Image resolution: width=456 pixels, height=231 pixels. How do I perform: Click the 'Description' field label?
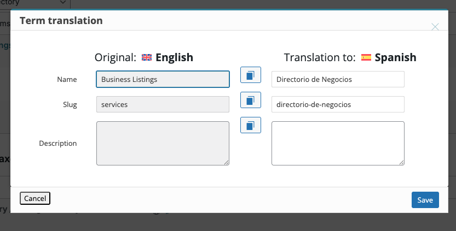57,143
